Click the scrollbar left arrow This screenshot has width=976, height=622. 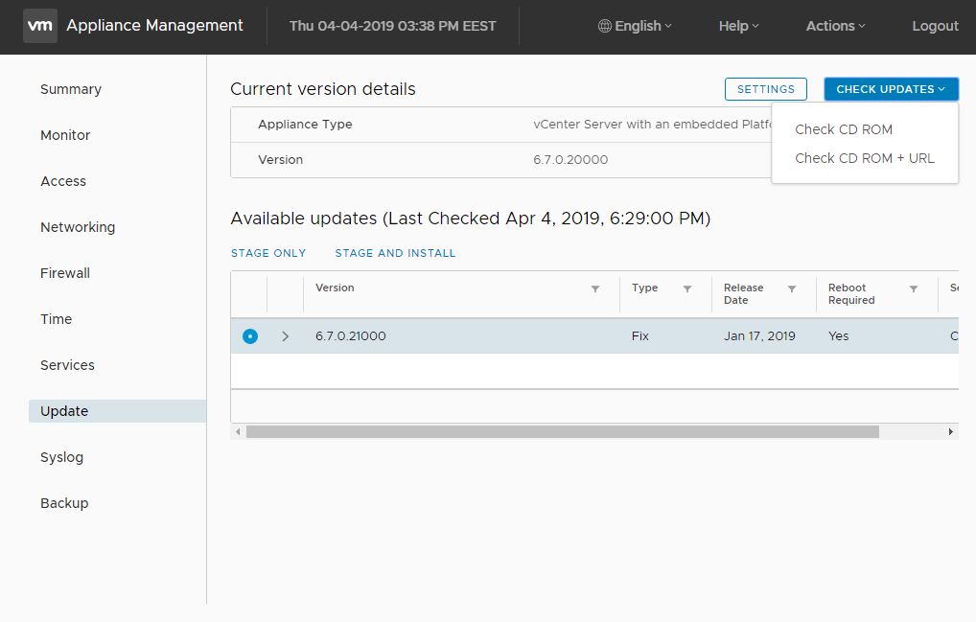coord(238,431)
